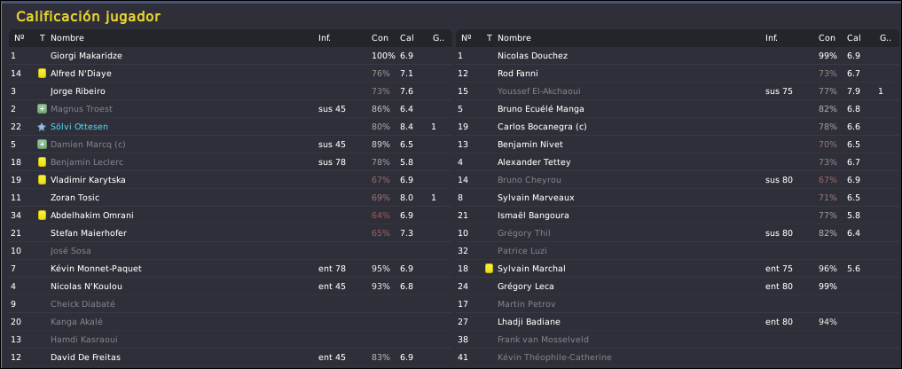902x369 pixels.
Task: Sort right table by Con column header
Action: point(826,38)
